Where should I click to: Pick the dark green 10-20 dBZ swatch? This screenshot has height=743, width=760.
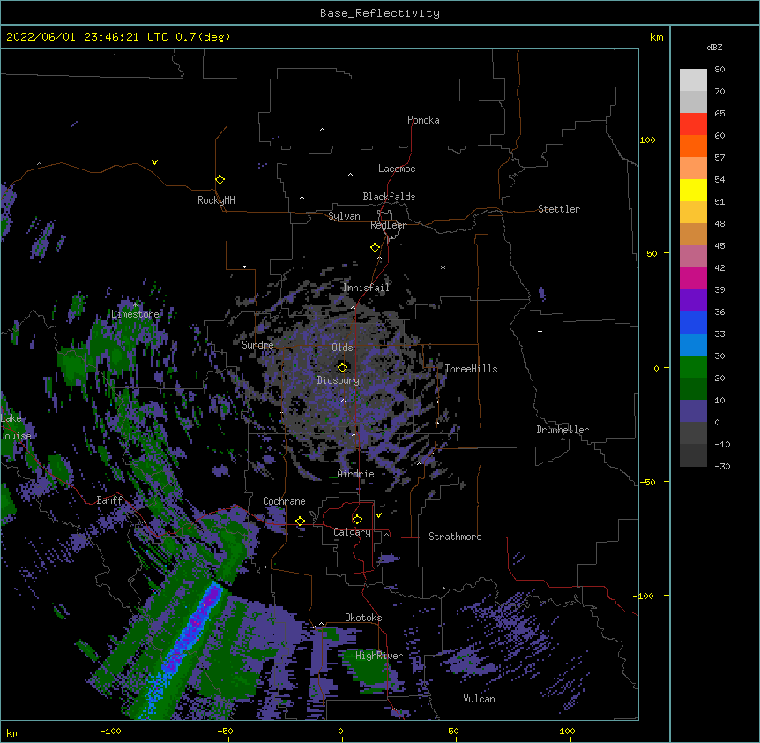693,389
